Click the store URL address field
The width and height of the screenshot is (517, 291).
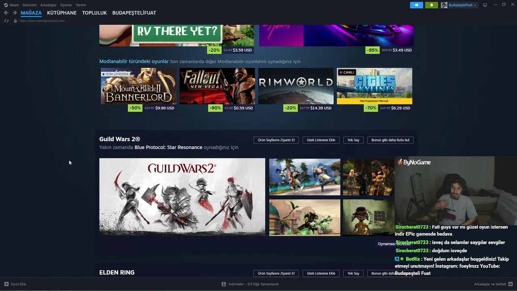pos(42,21)
